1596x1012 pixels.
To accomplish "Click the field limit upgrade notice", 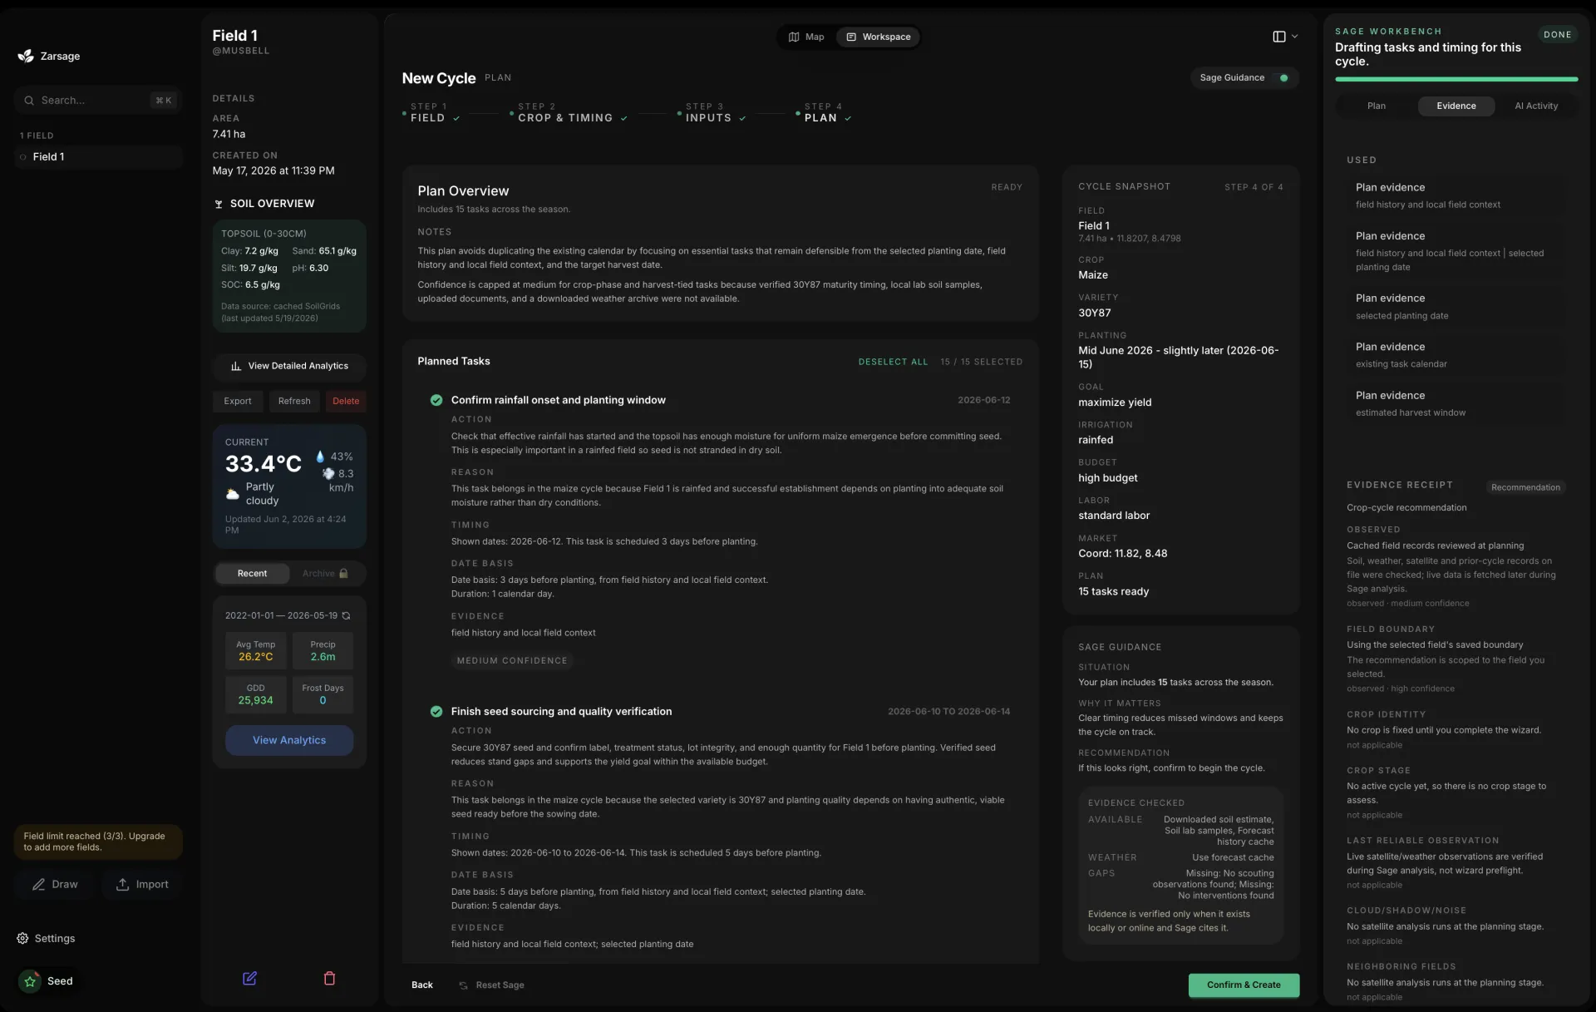I will tap(98, 842).
